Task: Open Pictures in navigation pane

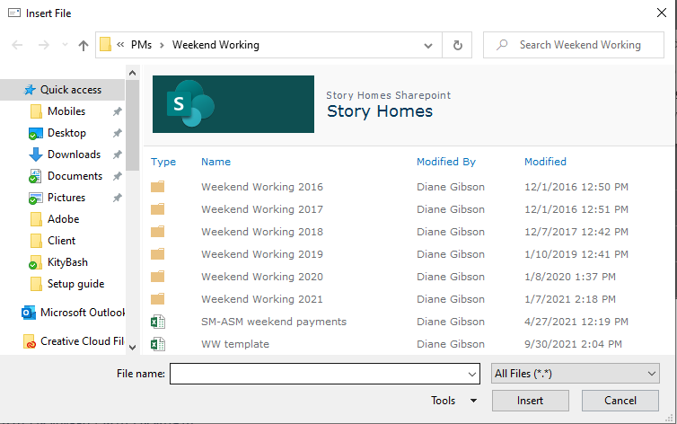Action: pos(66,198)
